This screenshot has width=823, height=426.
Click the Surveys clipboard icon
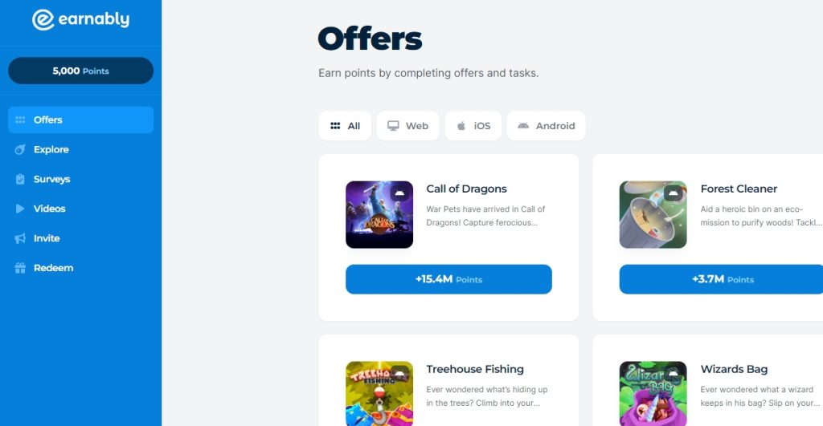tap(20, 179)
